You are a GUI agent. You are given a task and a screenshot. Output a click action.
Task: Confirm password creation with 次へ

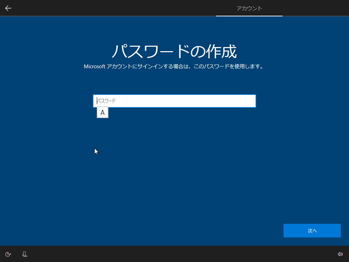312,230
